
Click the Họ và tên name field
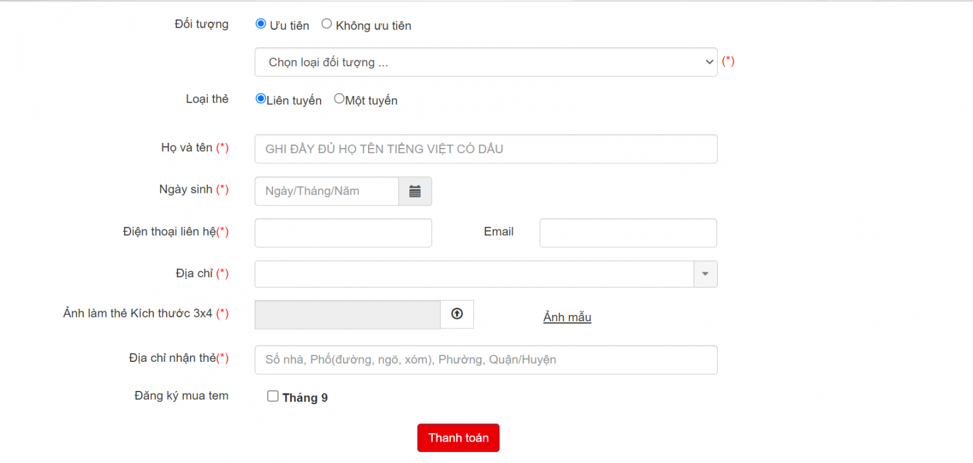click(x=486, y=149)
